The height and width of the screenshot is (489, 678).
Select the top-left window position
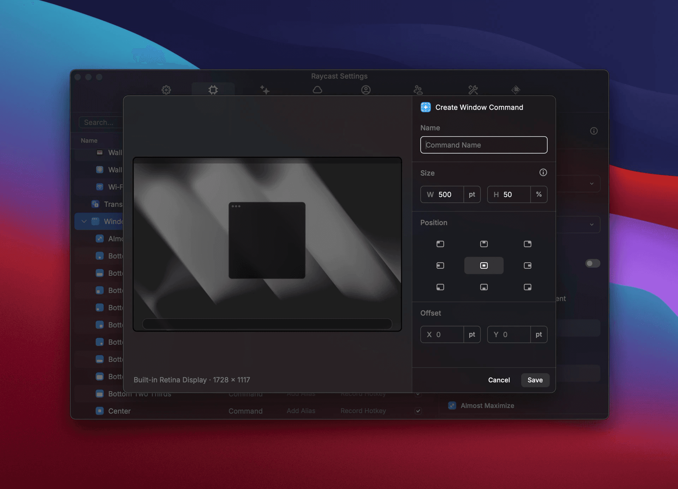point(440,244)
